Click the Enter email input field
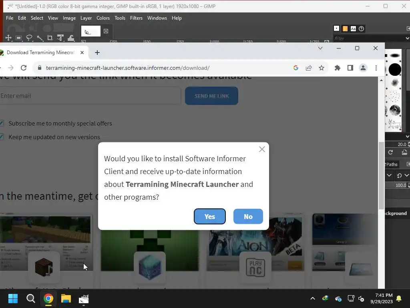Viewport: 410px width, 308px height. pyautogui.click(x=90, y=96)
